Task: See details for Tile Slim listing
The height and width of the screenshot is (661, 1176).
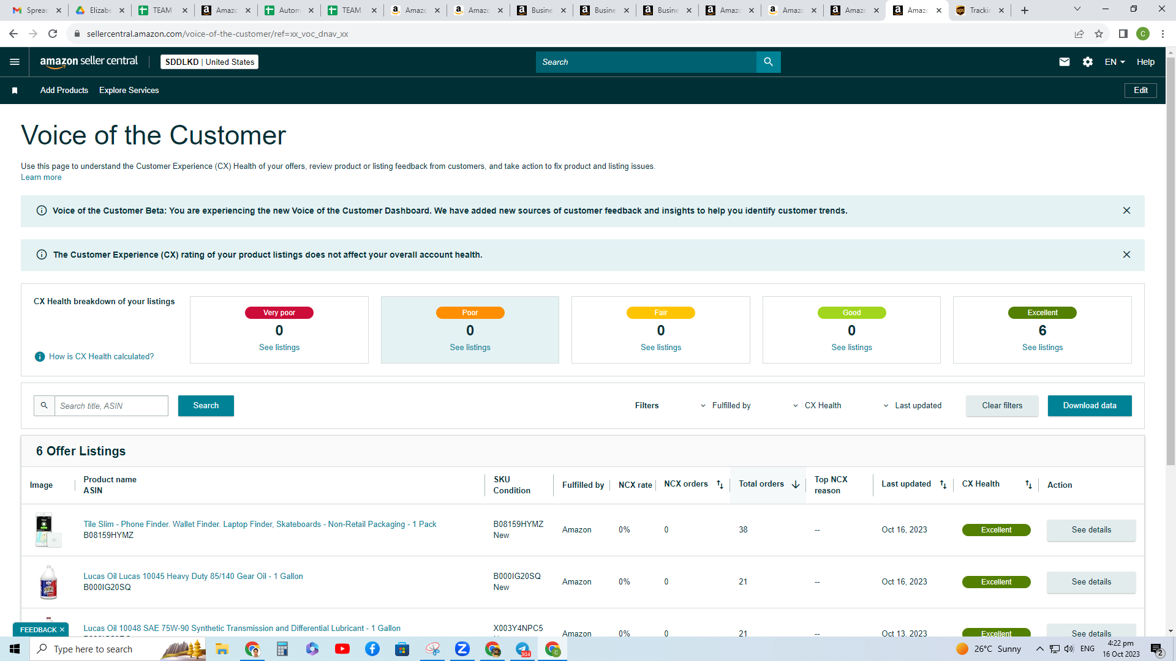Action: tap(1091, 530)
